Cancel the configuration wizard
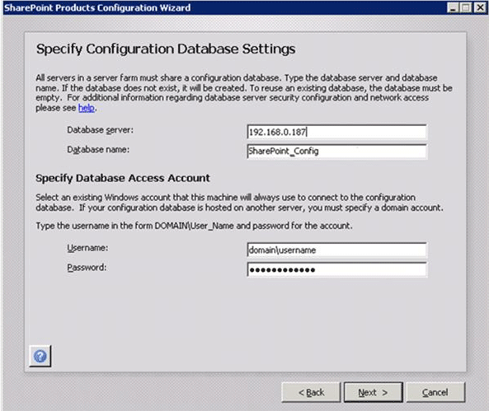 [x=435, y=392]
